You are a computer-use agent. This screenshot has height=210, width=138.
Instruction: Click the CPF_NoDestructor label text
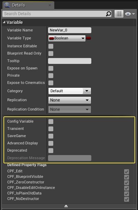tap(23, 199)
